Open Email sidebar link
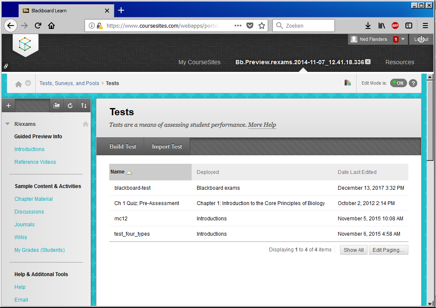Image resolution: width=436 pixels, height=308 pixels. (21, 300)
